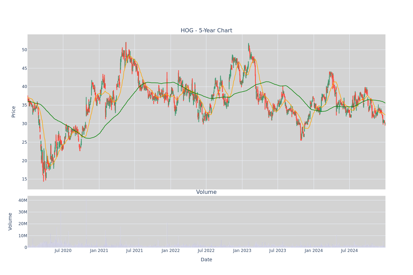This screenshot has width=413, height=275.
Task: Click the "0" volume axis tick
Action: [26, 247]
